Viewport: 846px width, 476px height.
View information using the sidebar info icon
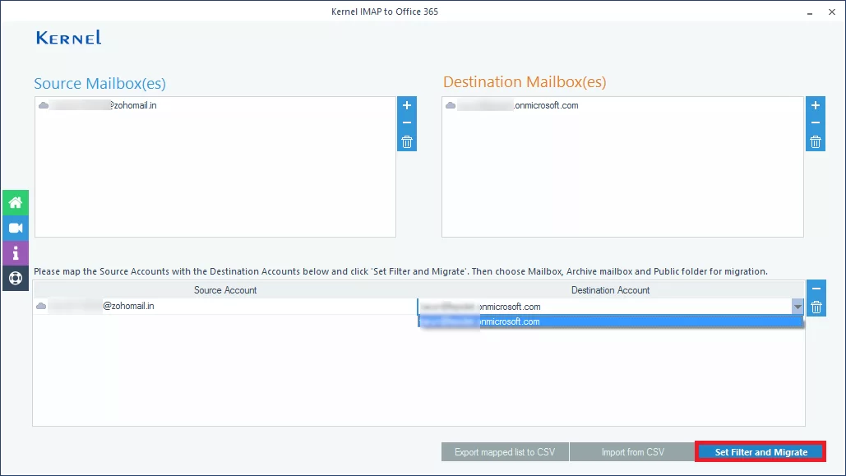pos(15,253)
